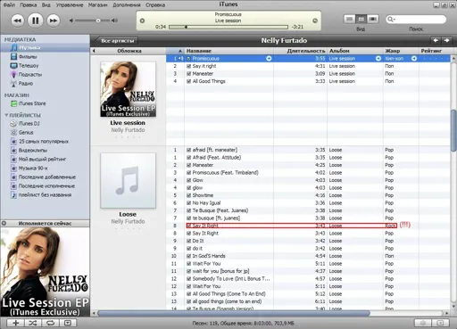
Task: Toggle artwork viewer panel button
Action: [x=68, y=323]
